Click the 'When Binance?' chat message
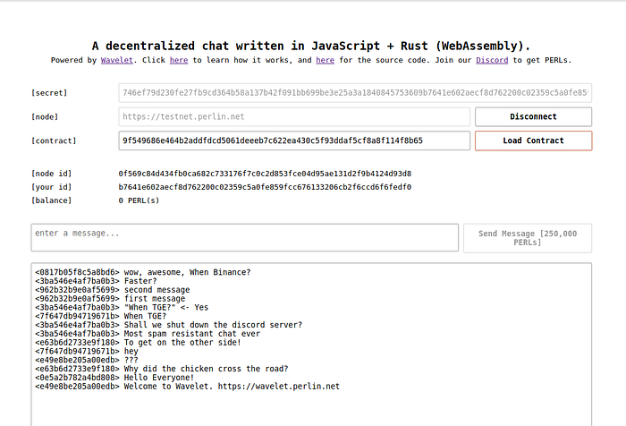This screenshot has height=426, width=626. (187, 271)
